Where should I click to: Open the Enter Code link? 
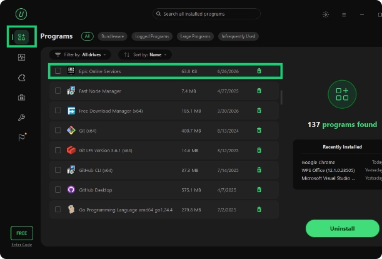22,245
